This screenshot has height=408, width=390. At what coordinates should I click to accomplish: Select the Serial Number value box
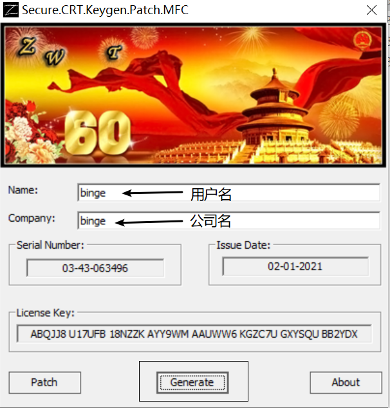[95, 267]
